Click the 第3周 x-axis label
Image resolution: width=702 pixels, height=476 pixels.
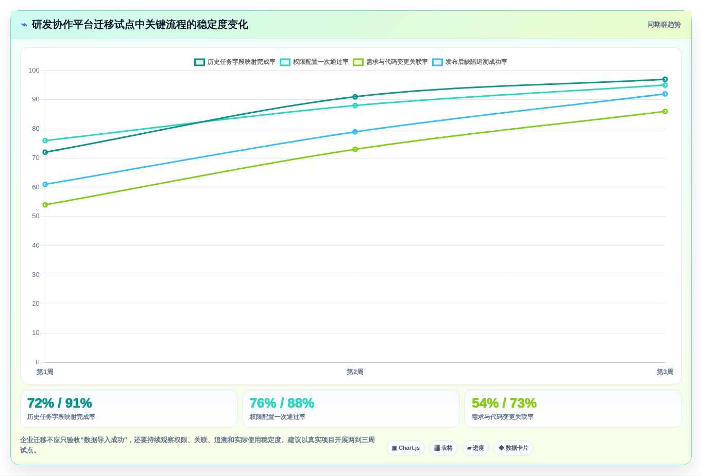[x=665, y=372]
